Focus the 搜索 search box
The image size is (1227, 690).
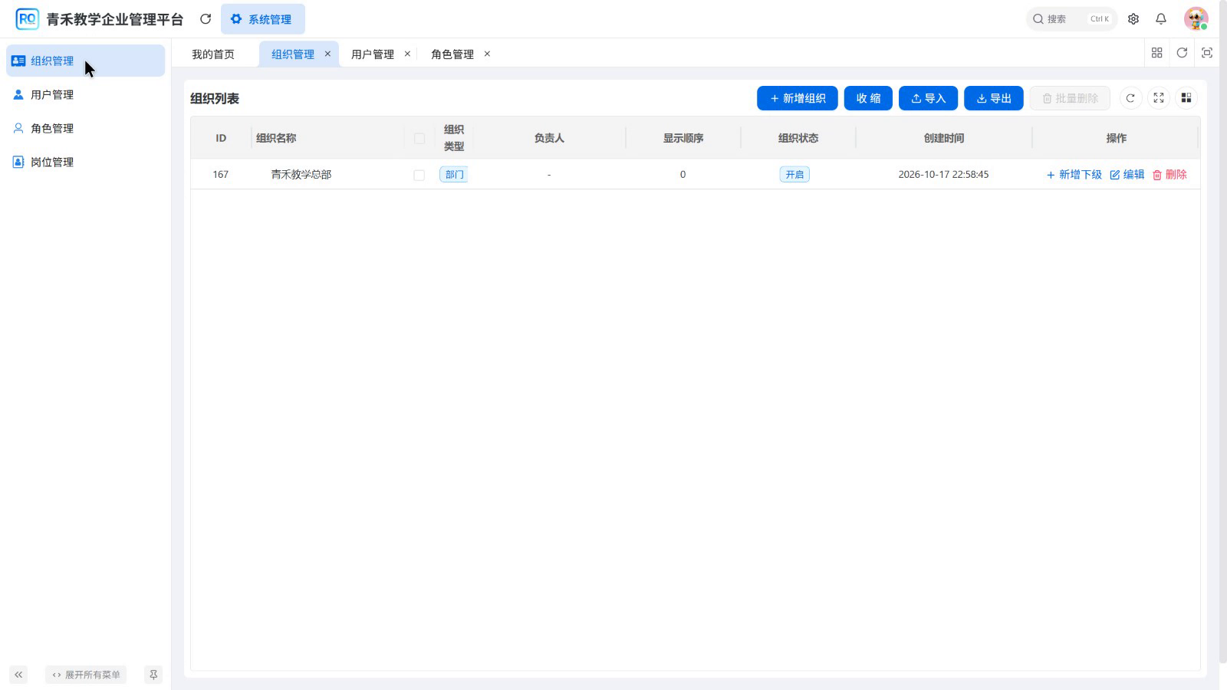[x=1071, y=19]
